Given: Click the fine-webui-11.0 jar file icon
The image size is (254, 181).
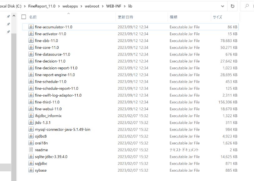Looking at the screenshot, I should (31, 108).
